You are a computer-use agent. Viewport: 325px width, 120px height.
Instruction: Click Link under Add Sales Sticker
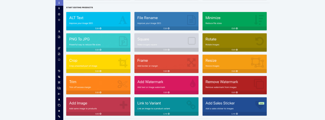pyautogui.click(x=235, y=114)
